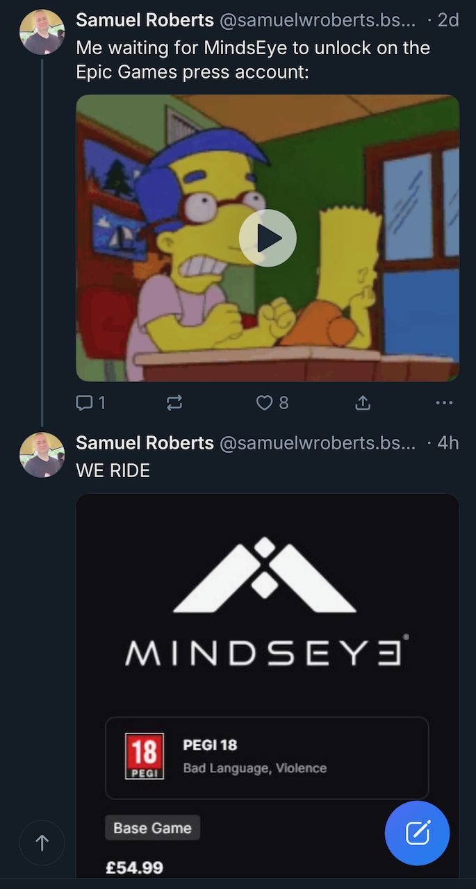Screen dimensions: 476x889
Task: Play the Simpsons Milhouse GIF
Action: coord(268,238)
